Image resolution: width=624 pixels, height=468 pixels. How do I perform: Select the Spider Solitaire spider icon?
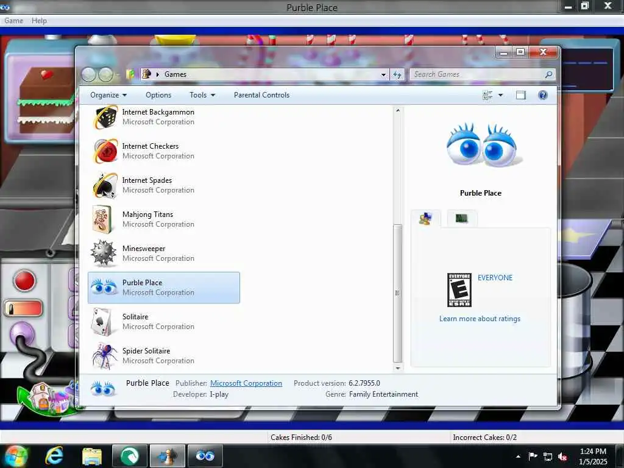pos(105,356)
